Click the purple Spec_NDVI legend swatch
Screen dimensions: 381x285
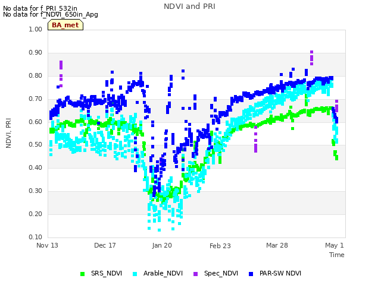coord(196,274)
